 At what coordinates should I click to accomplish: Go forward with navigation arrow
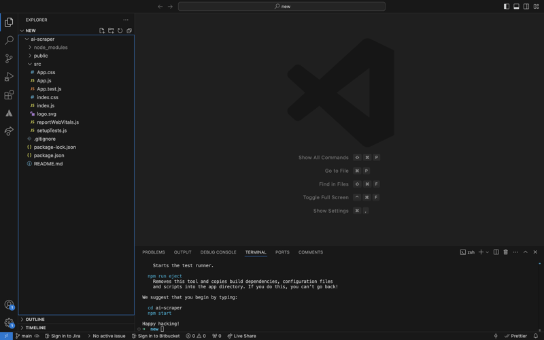[170, 7]
